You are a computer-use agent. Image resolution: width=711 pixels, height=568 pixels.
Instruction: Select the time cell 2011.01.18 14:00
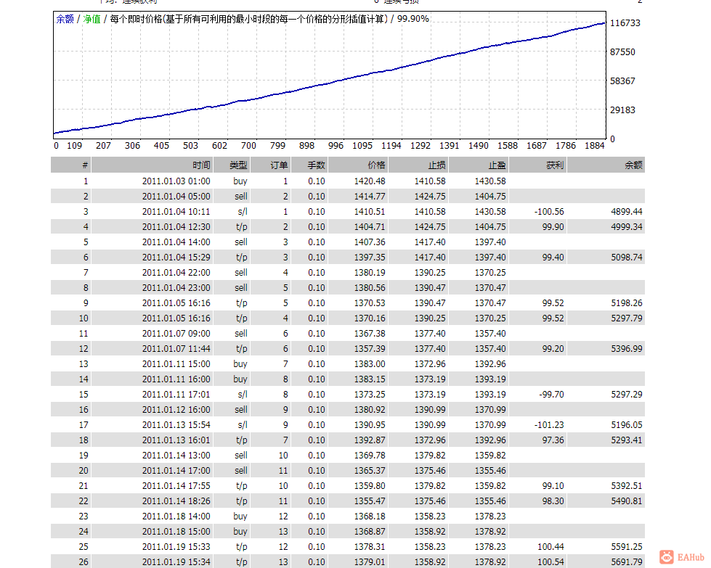[x=176, y=516]
